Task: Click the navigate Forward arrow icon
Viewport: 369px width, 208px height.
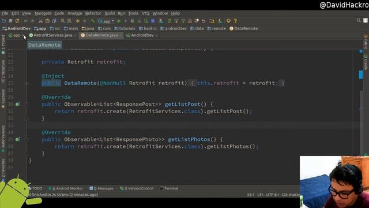Action: tap(85, 21)
